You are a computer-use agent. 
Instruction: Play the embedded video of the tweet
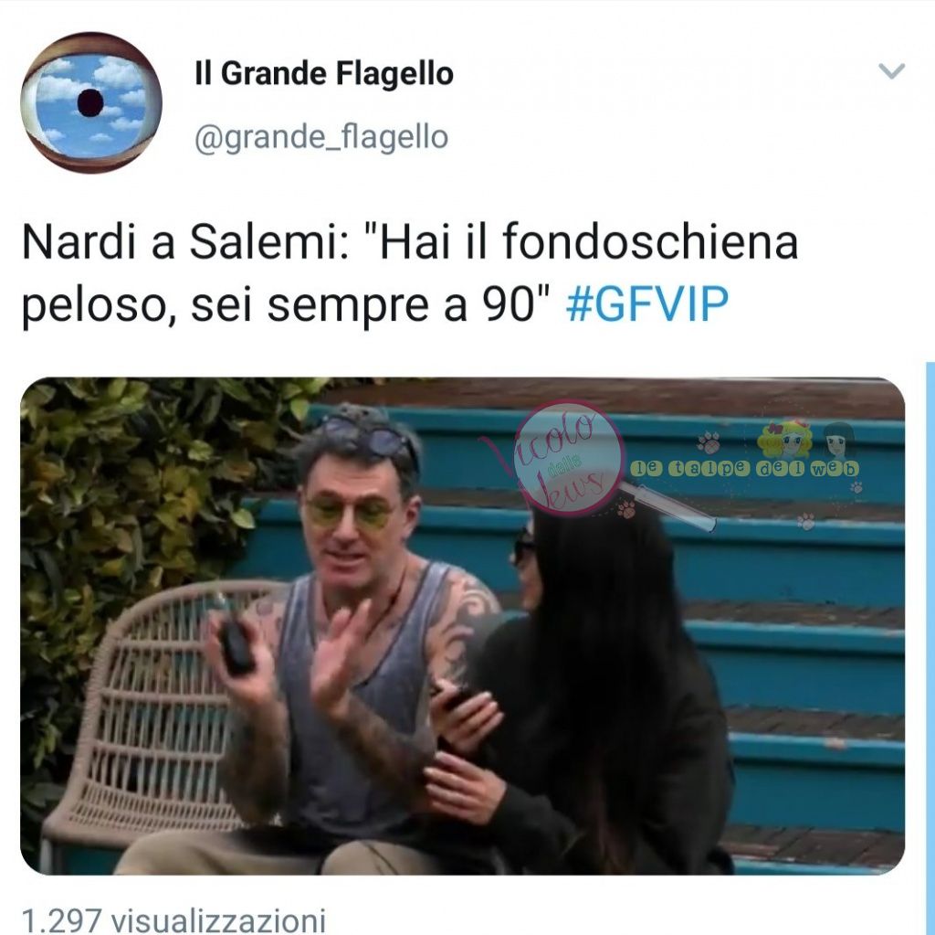463,626
